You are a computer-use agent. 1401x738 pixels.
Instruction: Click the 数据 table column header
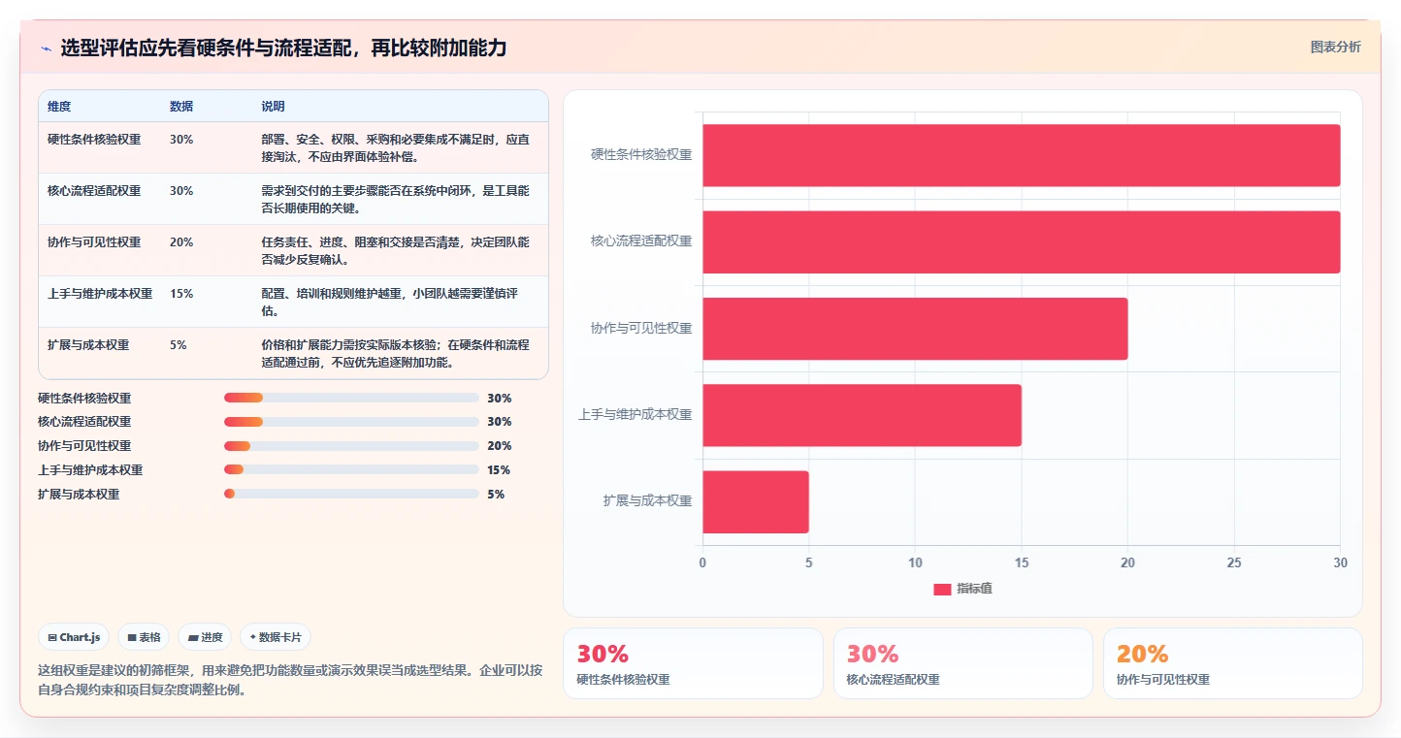[x=181, y=106]
